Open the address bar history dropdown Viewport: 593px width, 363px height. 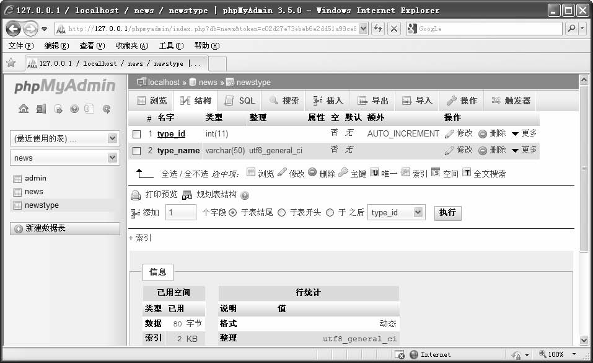coord(363,29)
